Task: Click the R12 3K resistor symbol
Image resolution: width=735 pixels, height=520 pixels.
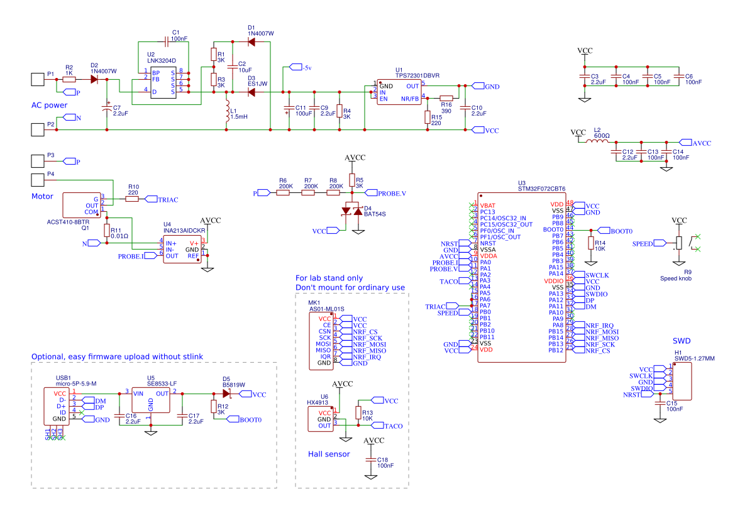Action: [214, 407]
